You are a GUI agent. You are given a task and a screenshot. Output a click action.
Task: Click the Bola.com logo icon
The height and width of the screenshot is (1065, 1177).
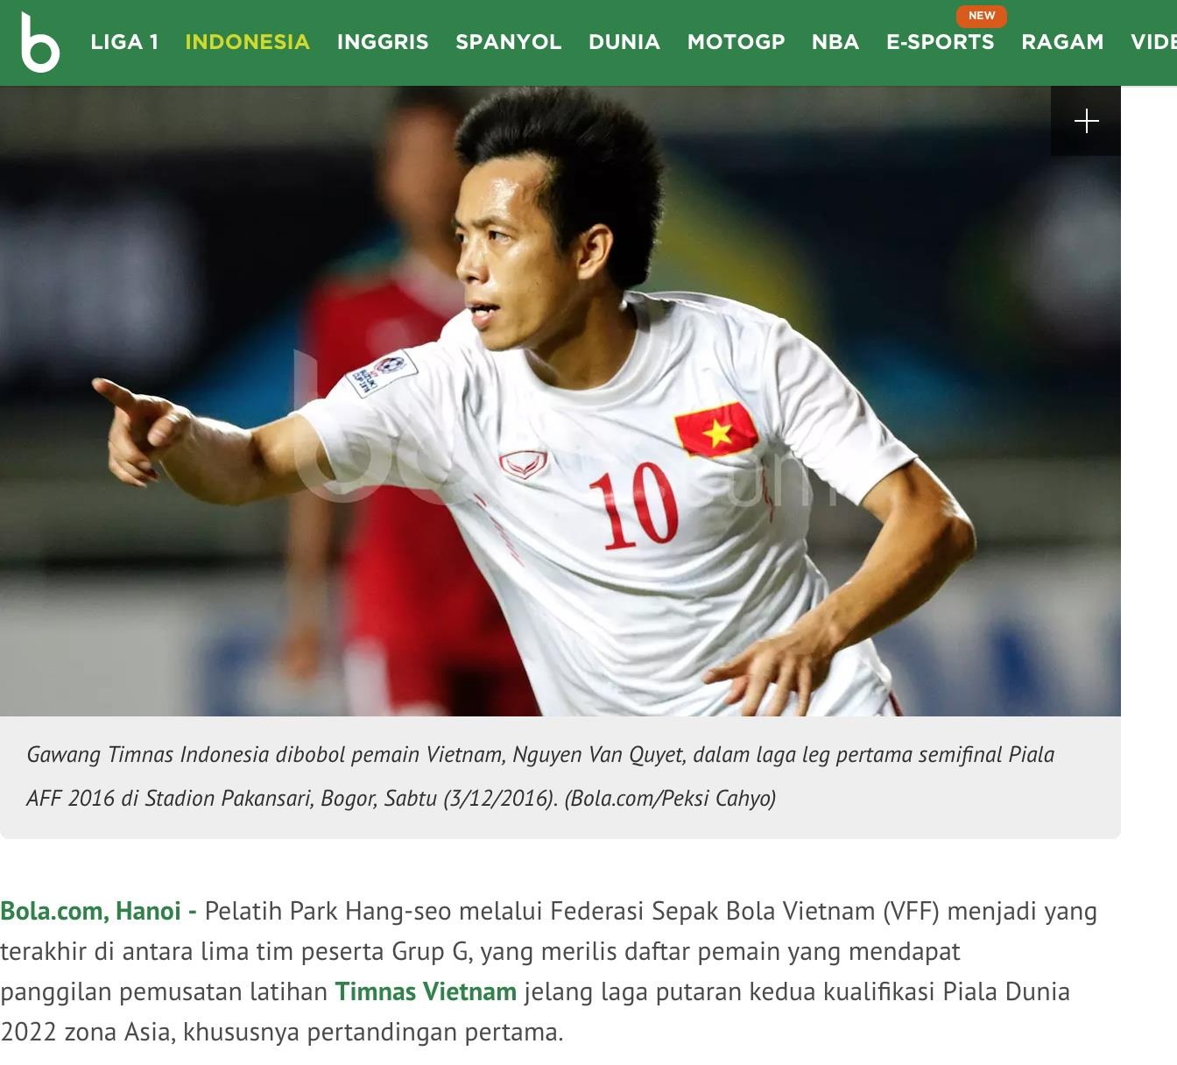[40, 42]
